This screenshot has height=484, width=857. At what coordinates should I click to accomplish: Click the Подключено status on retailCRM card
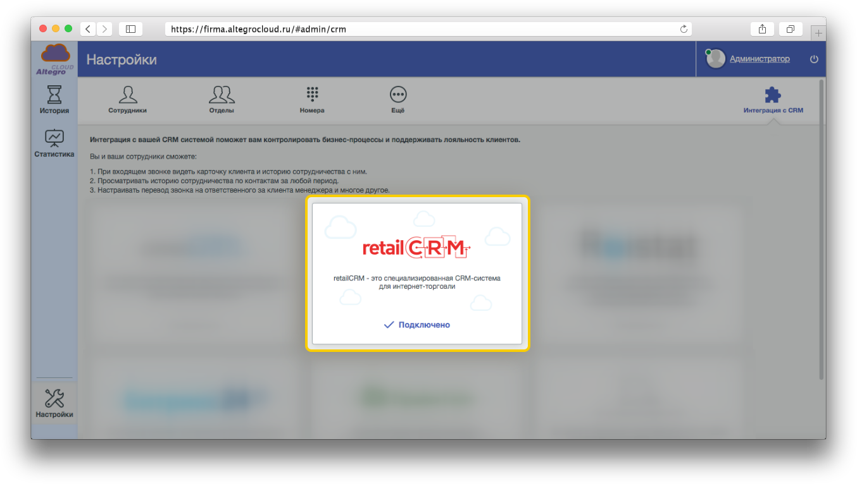coord(417,325)
